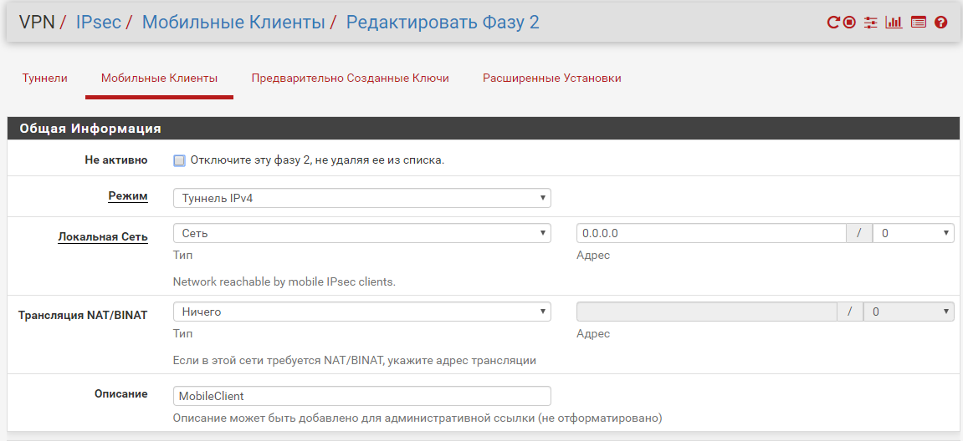Click the 'Редактировать Фазу 2' breadcrumb link
This screenshot has width=963, height=441.
443,23
